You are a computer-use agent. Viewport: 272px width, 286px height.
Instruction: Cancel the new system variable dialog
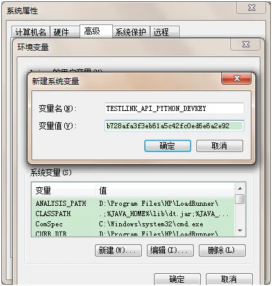click(x=219, y=146)
